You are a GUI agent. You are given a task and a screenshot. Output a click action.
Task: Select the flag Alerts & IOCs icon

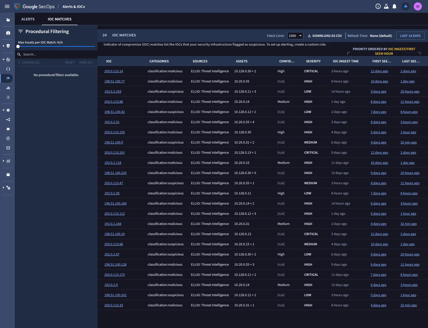click(x=8, y=78)
